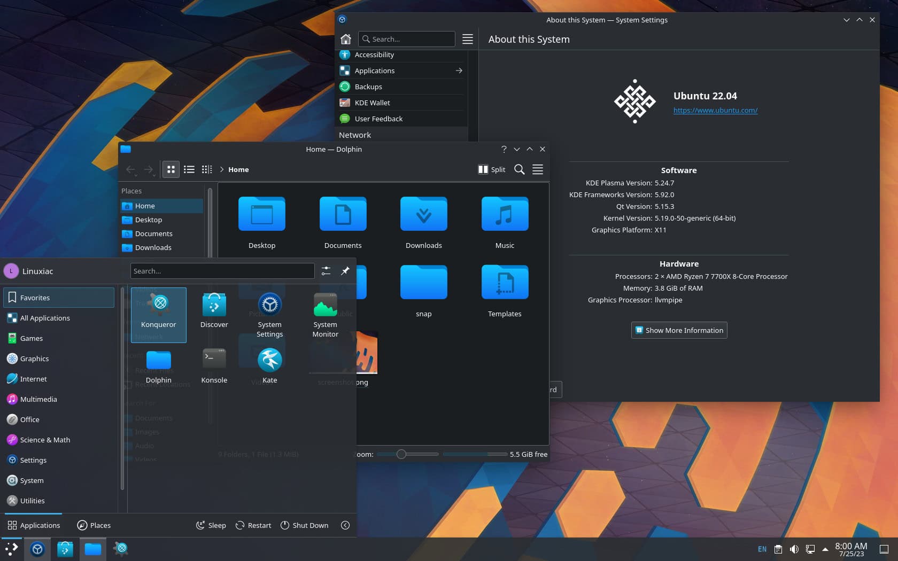This screenshot has height=561, width=898.
Task: Expand the Applications settings category
Action: pos(459,70)
